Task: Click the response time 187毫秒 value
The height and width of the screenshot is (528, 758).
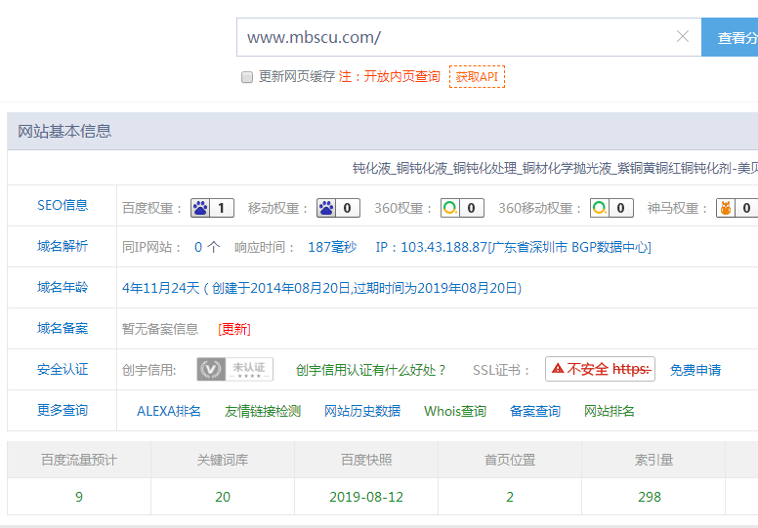Action: pyautogui.click(x=332, y=247)
